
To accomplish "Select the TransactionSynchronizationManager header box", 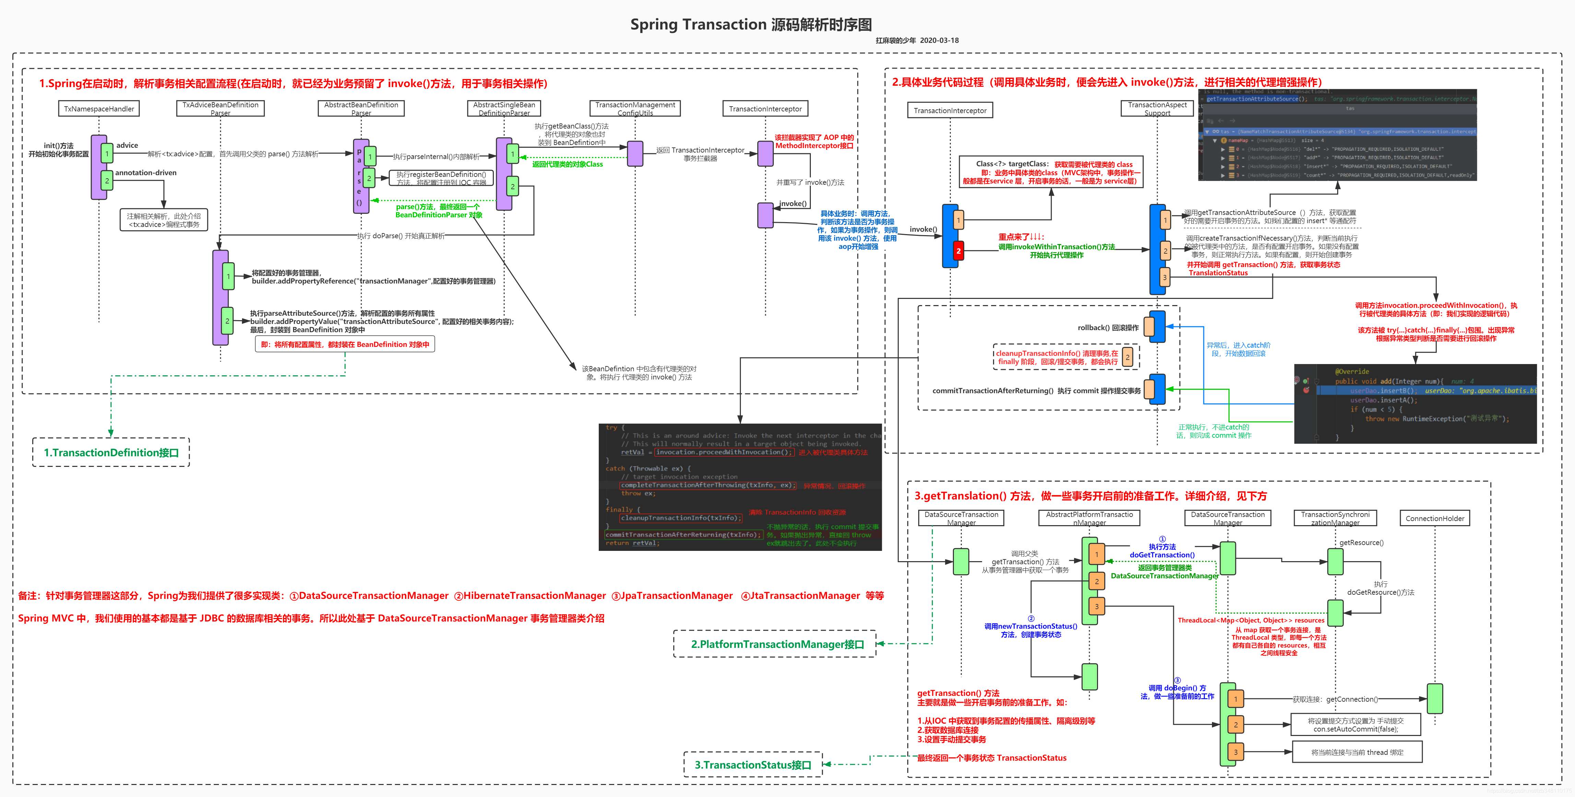I will point(1335,518).
